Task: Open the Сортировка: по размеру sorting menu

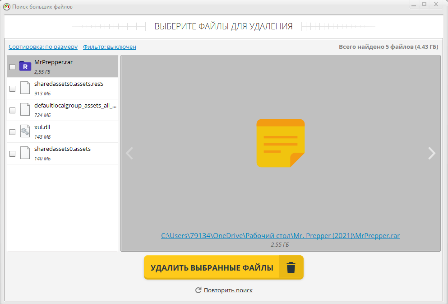Action: point(43,47)
